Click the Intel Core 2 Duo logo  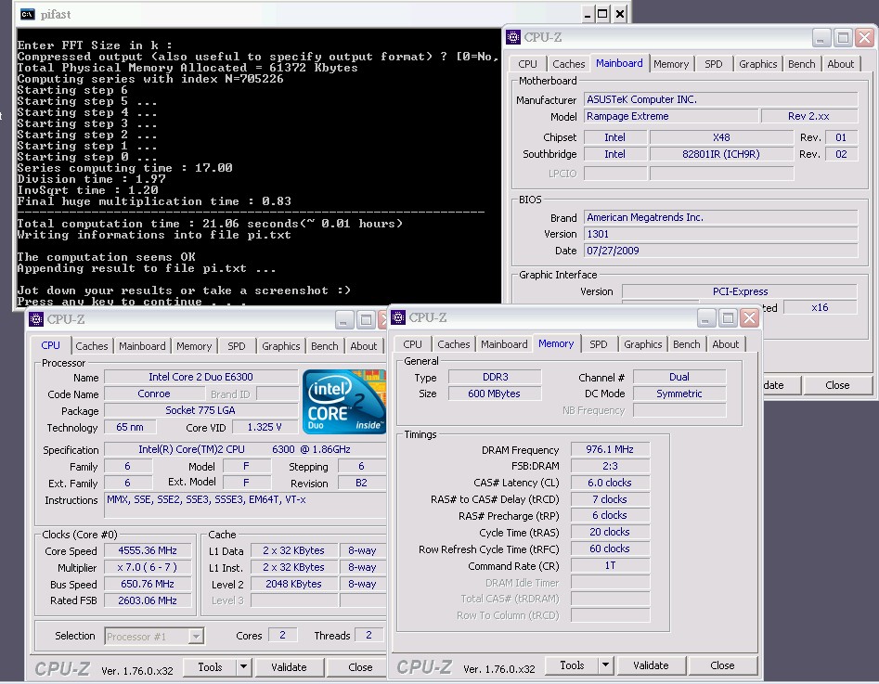pos(344,402)
